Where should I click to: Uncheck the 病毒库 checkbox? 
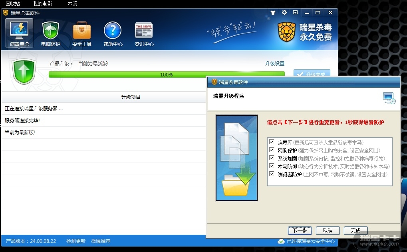(x=272, y=142)
